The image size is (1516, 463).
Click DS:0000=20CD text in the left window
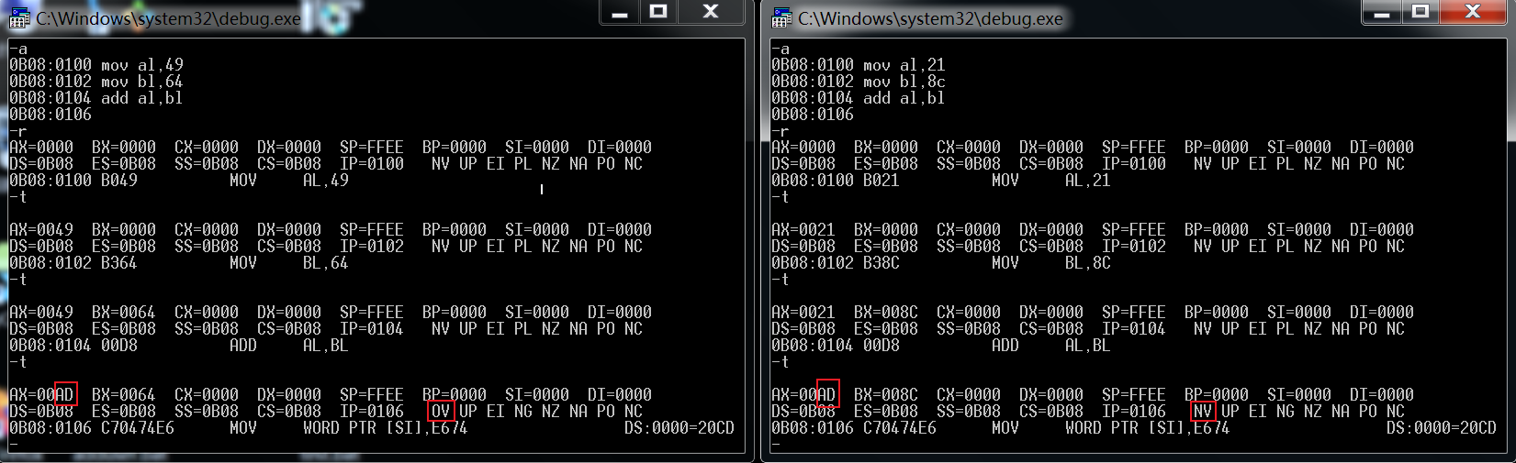[x=679, y=428]
